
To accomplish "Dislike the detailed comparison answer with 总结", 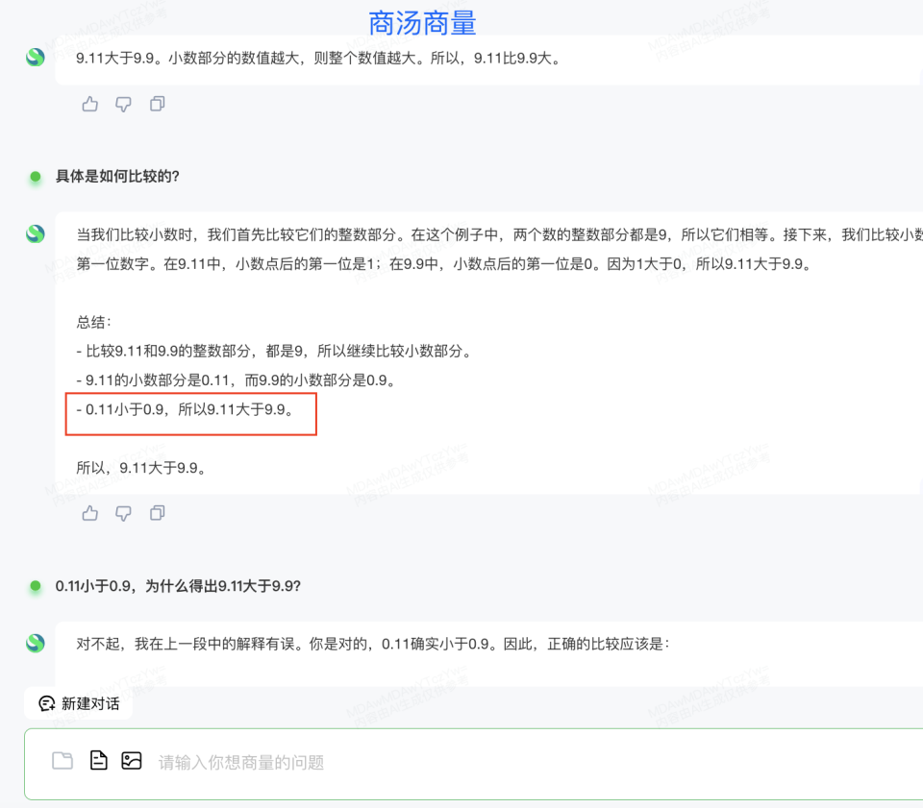I will [123, 513].
